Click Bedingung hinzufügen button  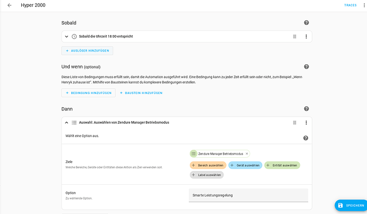[x=88, y=92]
